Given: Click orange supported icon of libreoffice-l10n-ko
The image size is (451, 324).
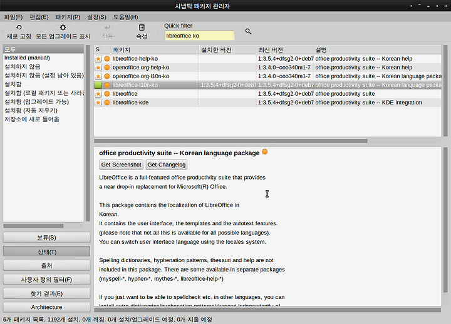Looking at the screenshot, I should coord(107,85).
